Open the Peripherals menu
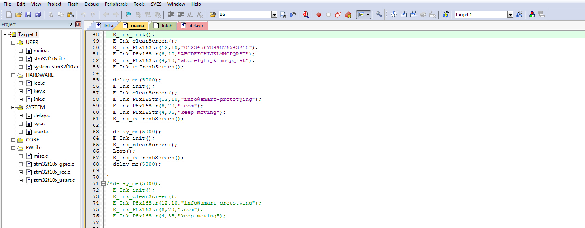585x228 pixels. point(116,4)
